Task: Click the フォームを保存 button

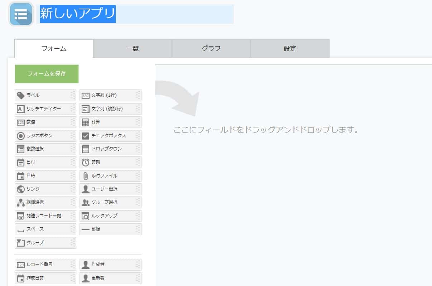Action: pyautogui.click(x=47, y=74)
